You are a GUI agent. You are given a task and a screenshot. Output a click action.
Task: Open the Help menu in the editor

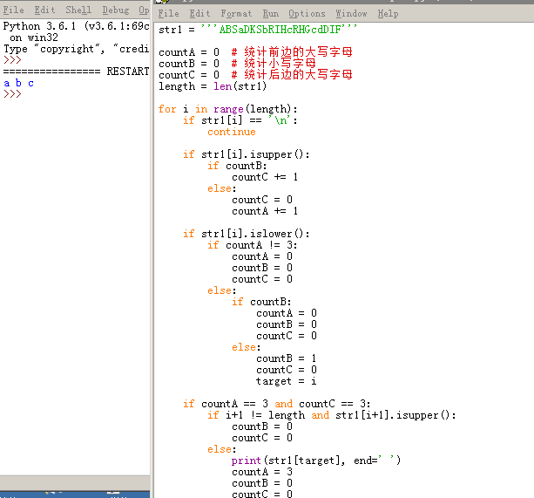tap(388, 14)
